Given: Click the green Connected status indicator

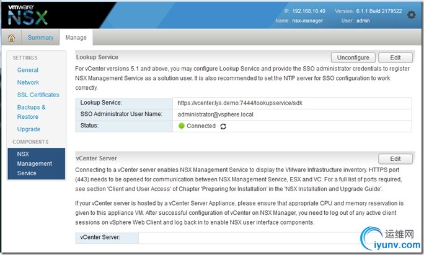Looking at the screenshot, I should point(182,126).
